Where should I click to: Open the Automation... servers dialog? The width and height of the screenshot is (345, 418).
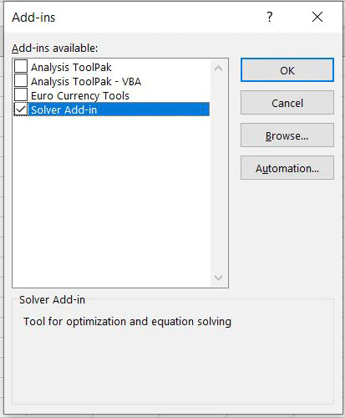coord(287,168)
